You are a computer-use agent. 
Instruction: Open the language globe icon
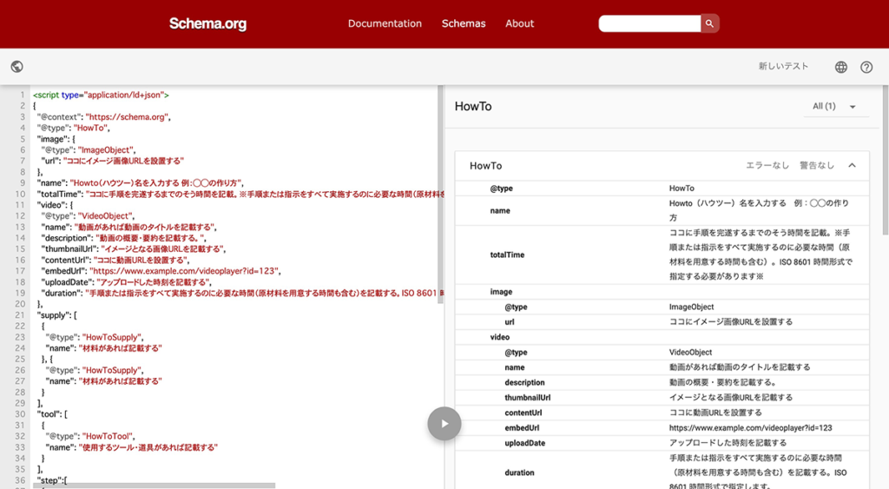840,67
